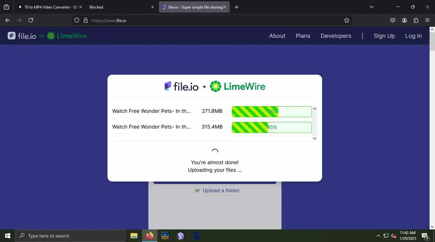Viewport: 435px width, 242px height.
Task: Open the third pinned taskbar app icon
Action: point(165,236)
